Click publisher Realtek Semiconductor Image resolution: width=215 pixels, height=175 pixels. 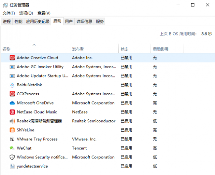point(94,121)
